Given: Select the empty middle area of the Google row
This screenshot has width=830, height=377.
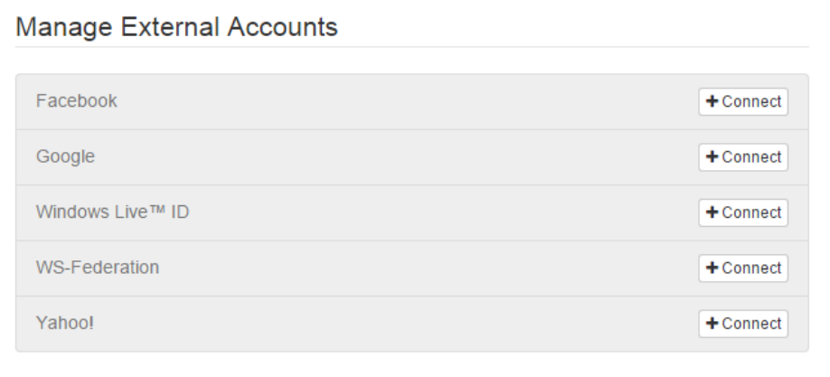Looking at the screenshot, I should pyautogui.click(x=407, y=157).
